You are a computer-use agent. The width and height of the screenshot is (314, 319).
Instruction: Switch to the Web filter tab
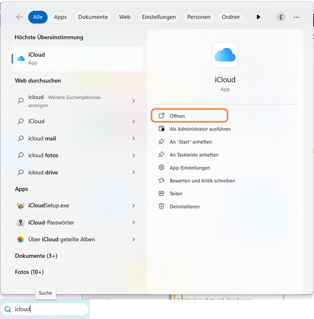pos(125,17)
